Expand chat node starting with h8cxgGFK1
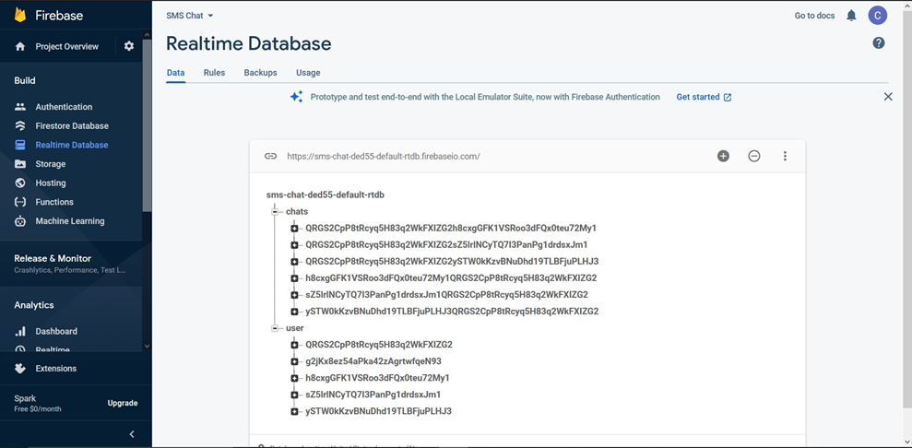This screenshot has height=448, width=912. (x=295, y=278)
